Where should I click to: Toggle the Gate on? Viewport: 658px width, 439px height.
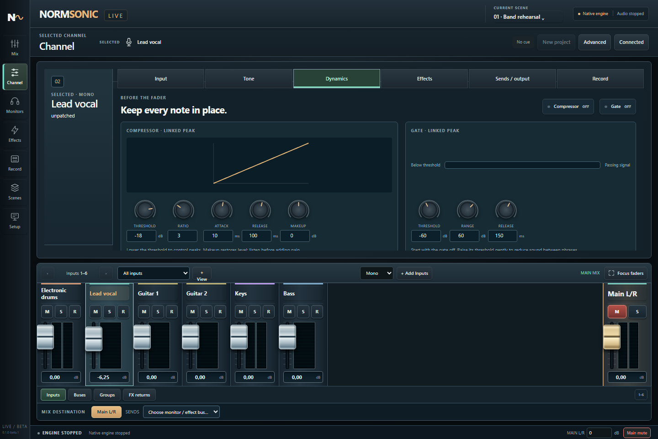pos(618,107)
